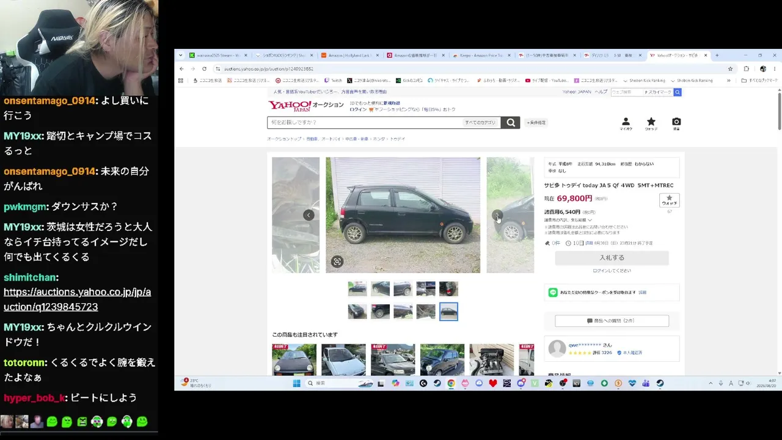Viewport: 782px width, 440px height.
Task: Click the image search lens icon on photo
Action: coord(337,262)
